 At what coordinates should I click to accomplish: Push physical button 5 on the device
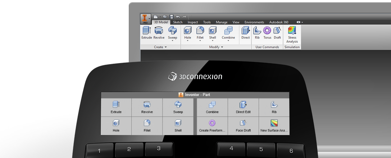coord(261,149)
